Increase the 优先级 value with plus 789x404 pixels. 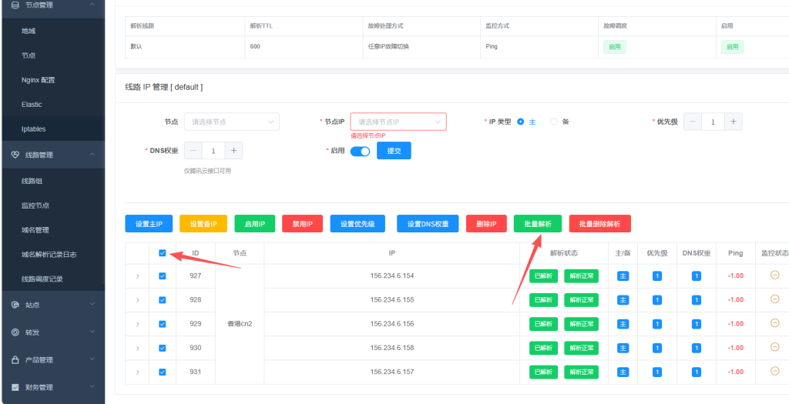(x=734, y=122)
